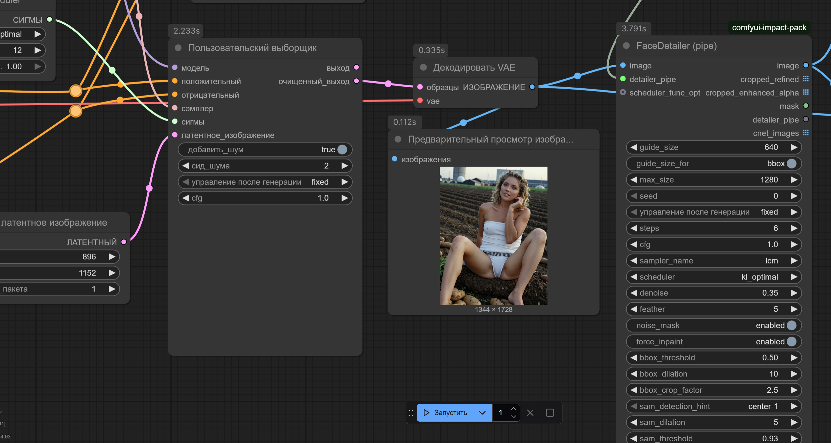Click the comfyui-impact-pack badge

769,28
